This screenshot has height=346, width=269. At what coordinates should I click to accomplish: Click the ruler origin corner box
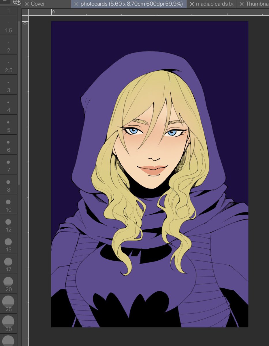click(x=25, y=12)
